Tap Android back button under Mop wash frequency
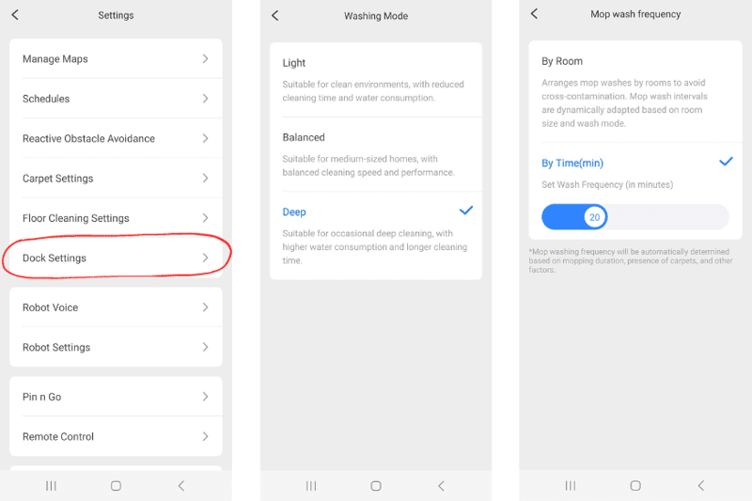The height and width of the screenshot is (501, 752). pyautogui.click(x=700, y=486)
